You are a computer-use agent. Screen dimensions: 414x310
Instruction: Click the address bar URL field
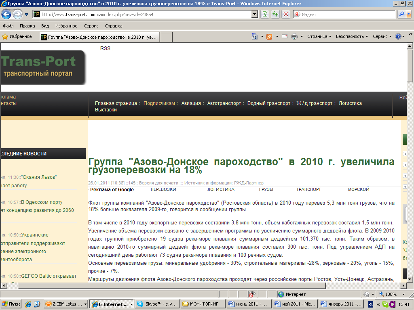143,14
